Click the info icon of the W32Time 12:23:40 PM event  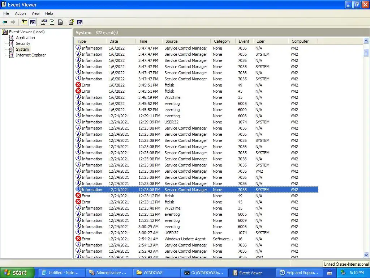pyautogui.click(x=78, y=208)
